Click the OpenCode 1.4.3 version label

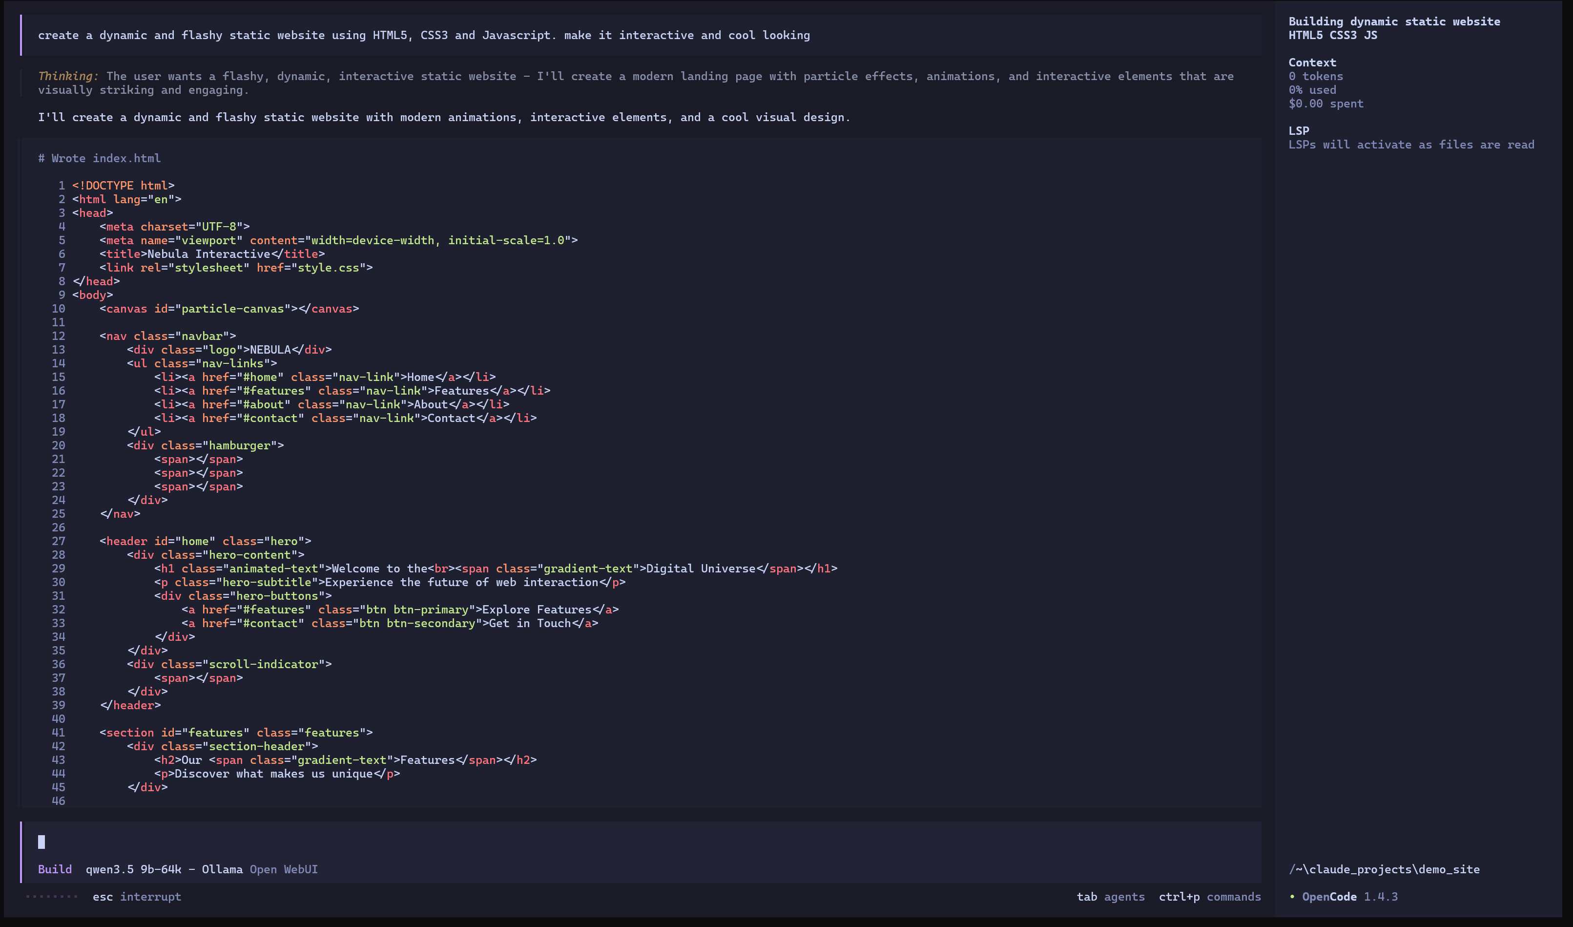(x=1350, y=896)
